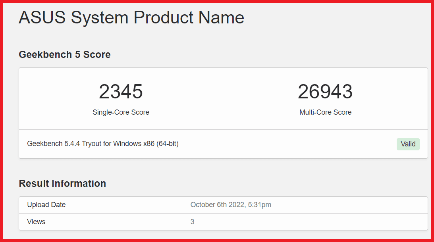The height and width of the screenshot is (242, 434).
Task: Click the views count value 3
Action: (x=192, y=222)
